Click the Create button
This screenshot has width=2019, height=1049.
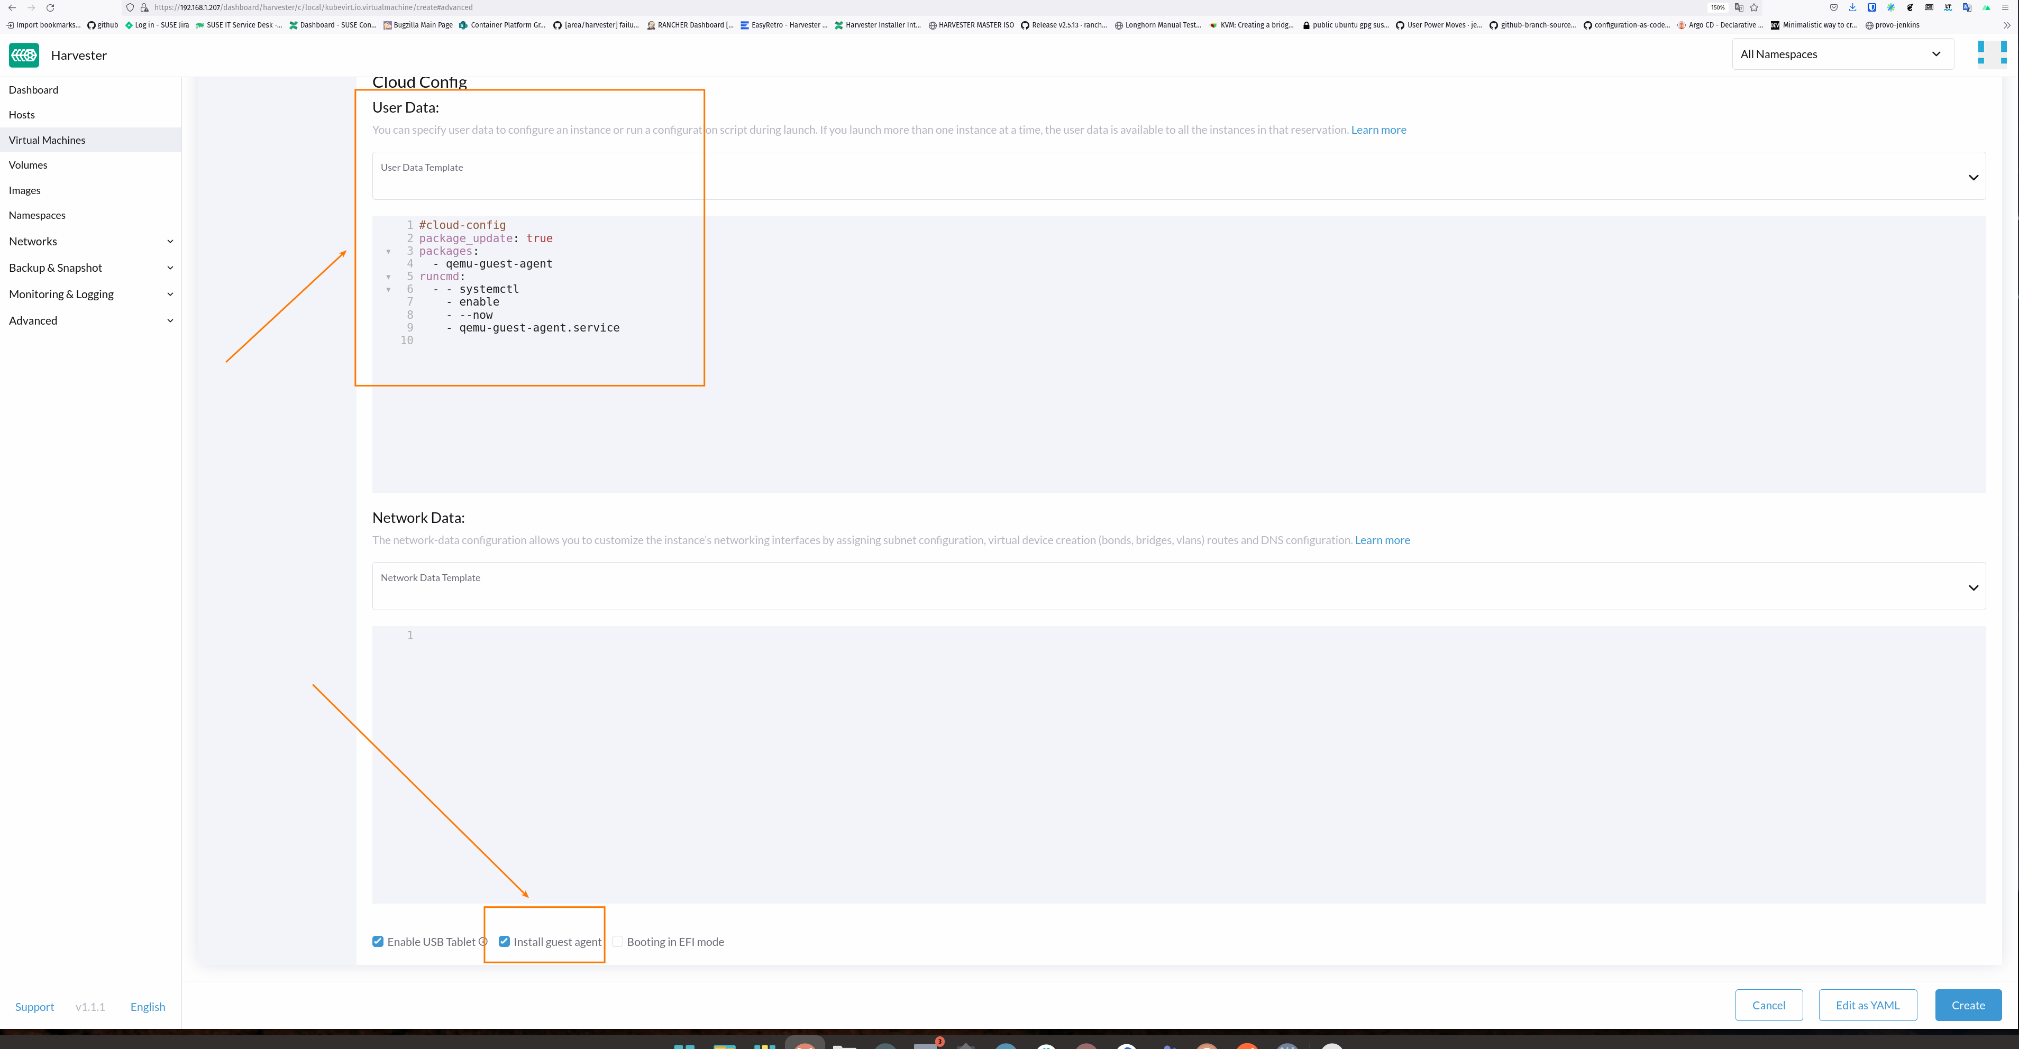point(1968,1005)
